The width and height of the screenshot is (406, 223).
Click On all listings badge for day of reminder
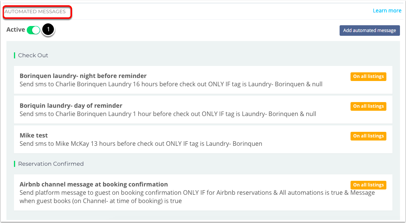pyautogui.click(x=368, y=106)
